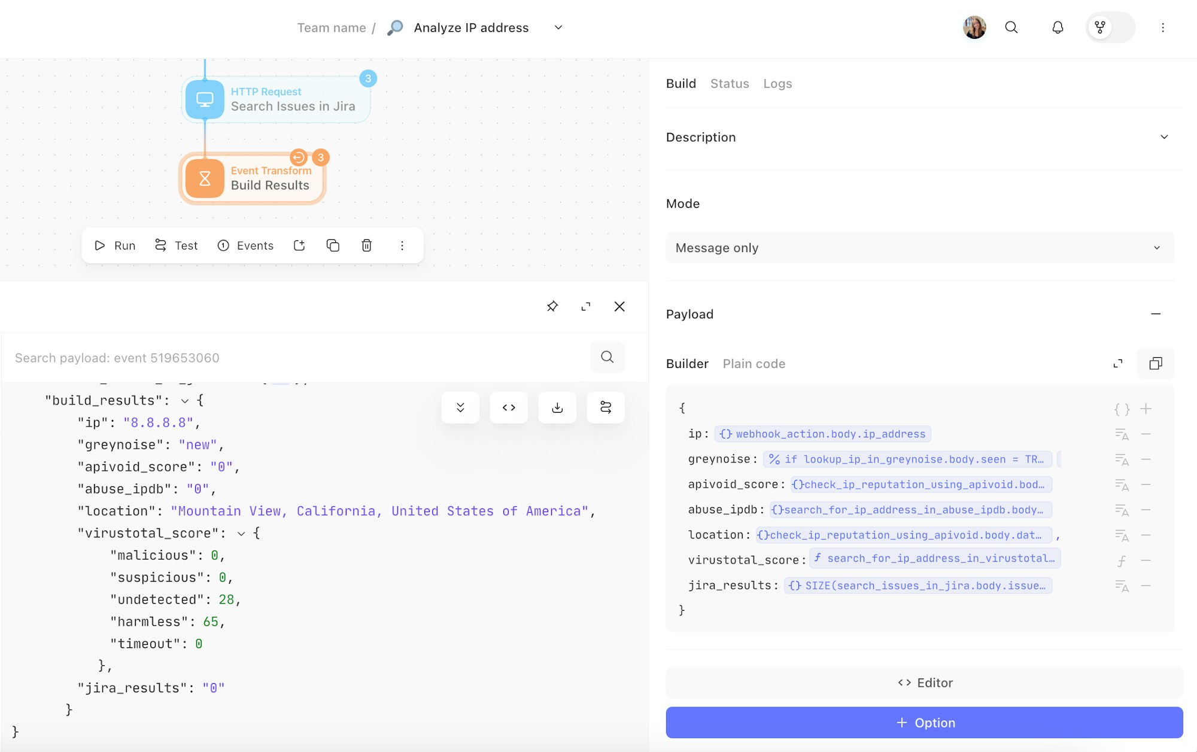
Task: Toggle text type for ip field
Action: [1122, 434]
